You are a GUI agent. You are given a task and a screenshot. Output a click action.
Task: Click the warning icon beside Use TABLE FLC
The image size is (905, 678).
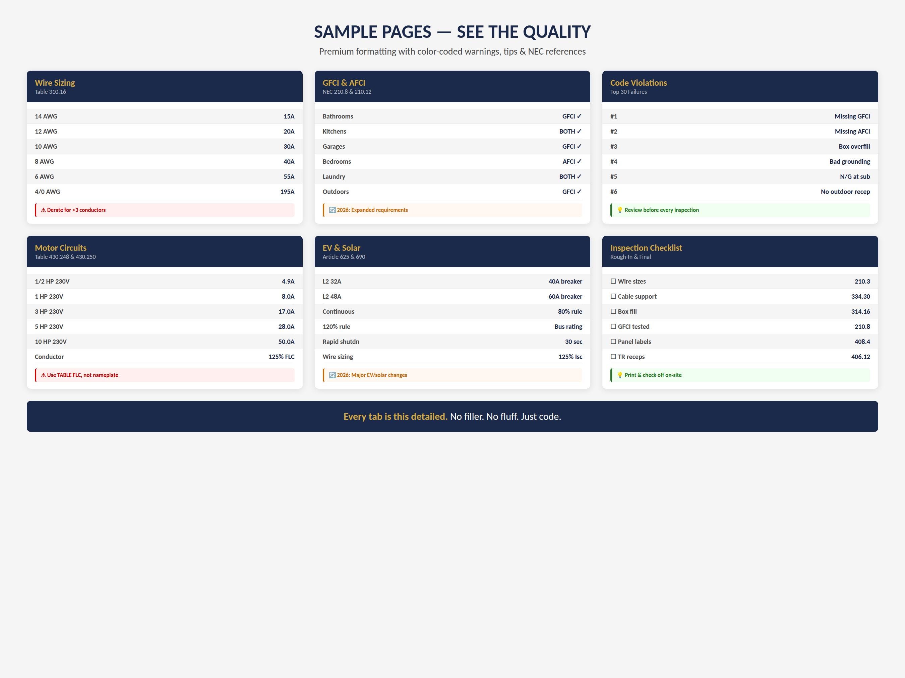tap(43, 375)
